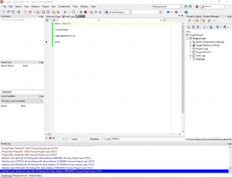The width and height of the screenshot is (232, 178).
Task: Expand the Target Platforms (Win32) node
Action: (x=191, y=45)
